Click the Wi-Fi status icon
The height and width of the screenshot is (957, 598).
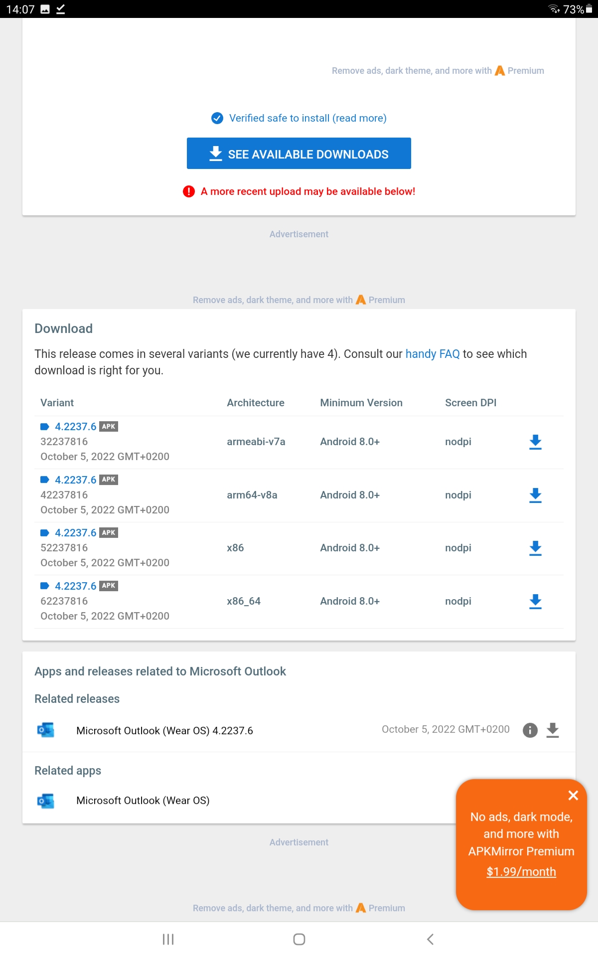554,9
